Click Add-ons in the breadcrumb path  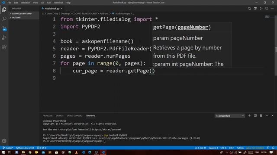pyautogui.click(x=104, y=13)
